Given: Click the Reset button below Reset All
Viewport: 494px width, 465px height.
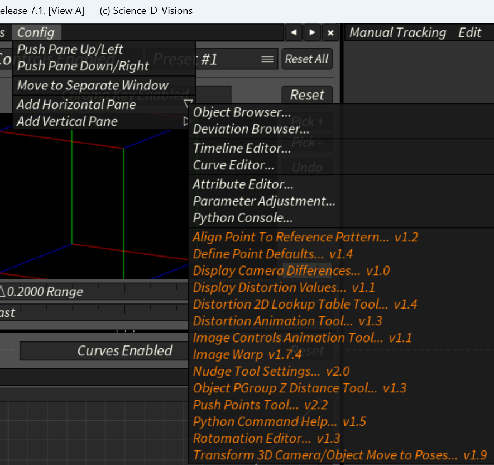Looking at the screenshot, I should click(307, 95).
